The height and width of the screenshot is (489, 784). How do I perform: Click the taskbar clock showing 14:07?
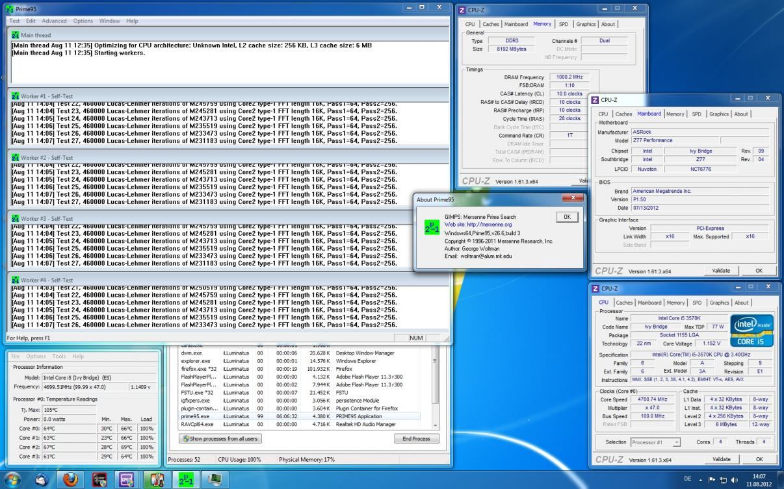click(x=759, y=479)
